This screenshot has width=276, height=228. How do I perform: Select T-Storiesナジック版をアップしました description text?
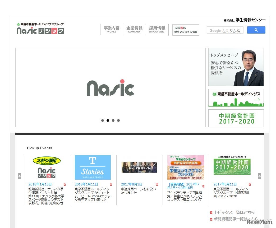click(x=93, y=194)
